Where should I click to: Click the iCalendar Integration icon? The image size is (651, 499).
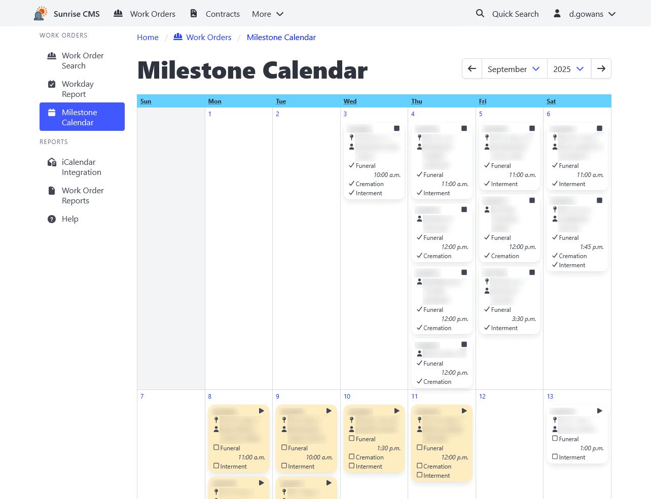(x=52, y=162)
